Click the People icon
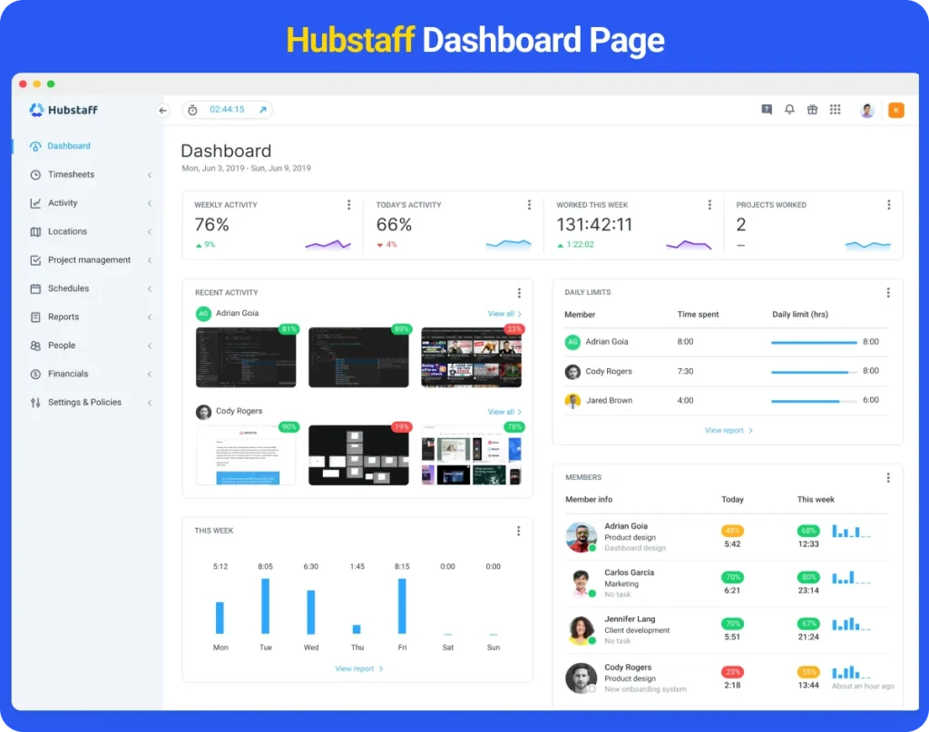The height and width of the screenshot is (732, 929). tap(35, 346)
